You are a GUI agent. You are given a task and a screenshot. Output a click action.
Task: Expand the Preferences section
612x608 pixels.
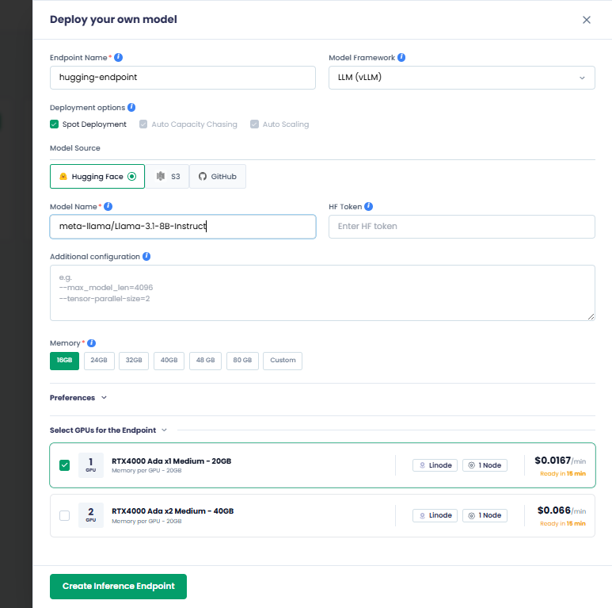click(78, 398)
